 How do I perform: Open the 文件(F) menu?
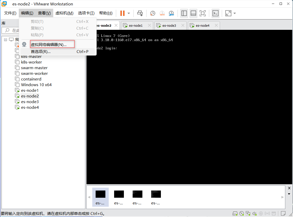click(10, 13)
